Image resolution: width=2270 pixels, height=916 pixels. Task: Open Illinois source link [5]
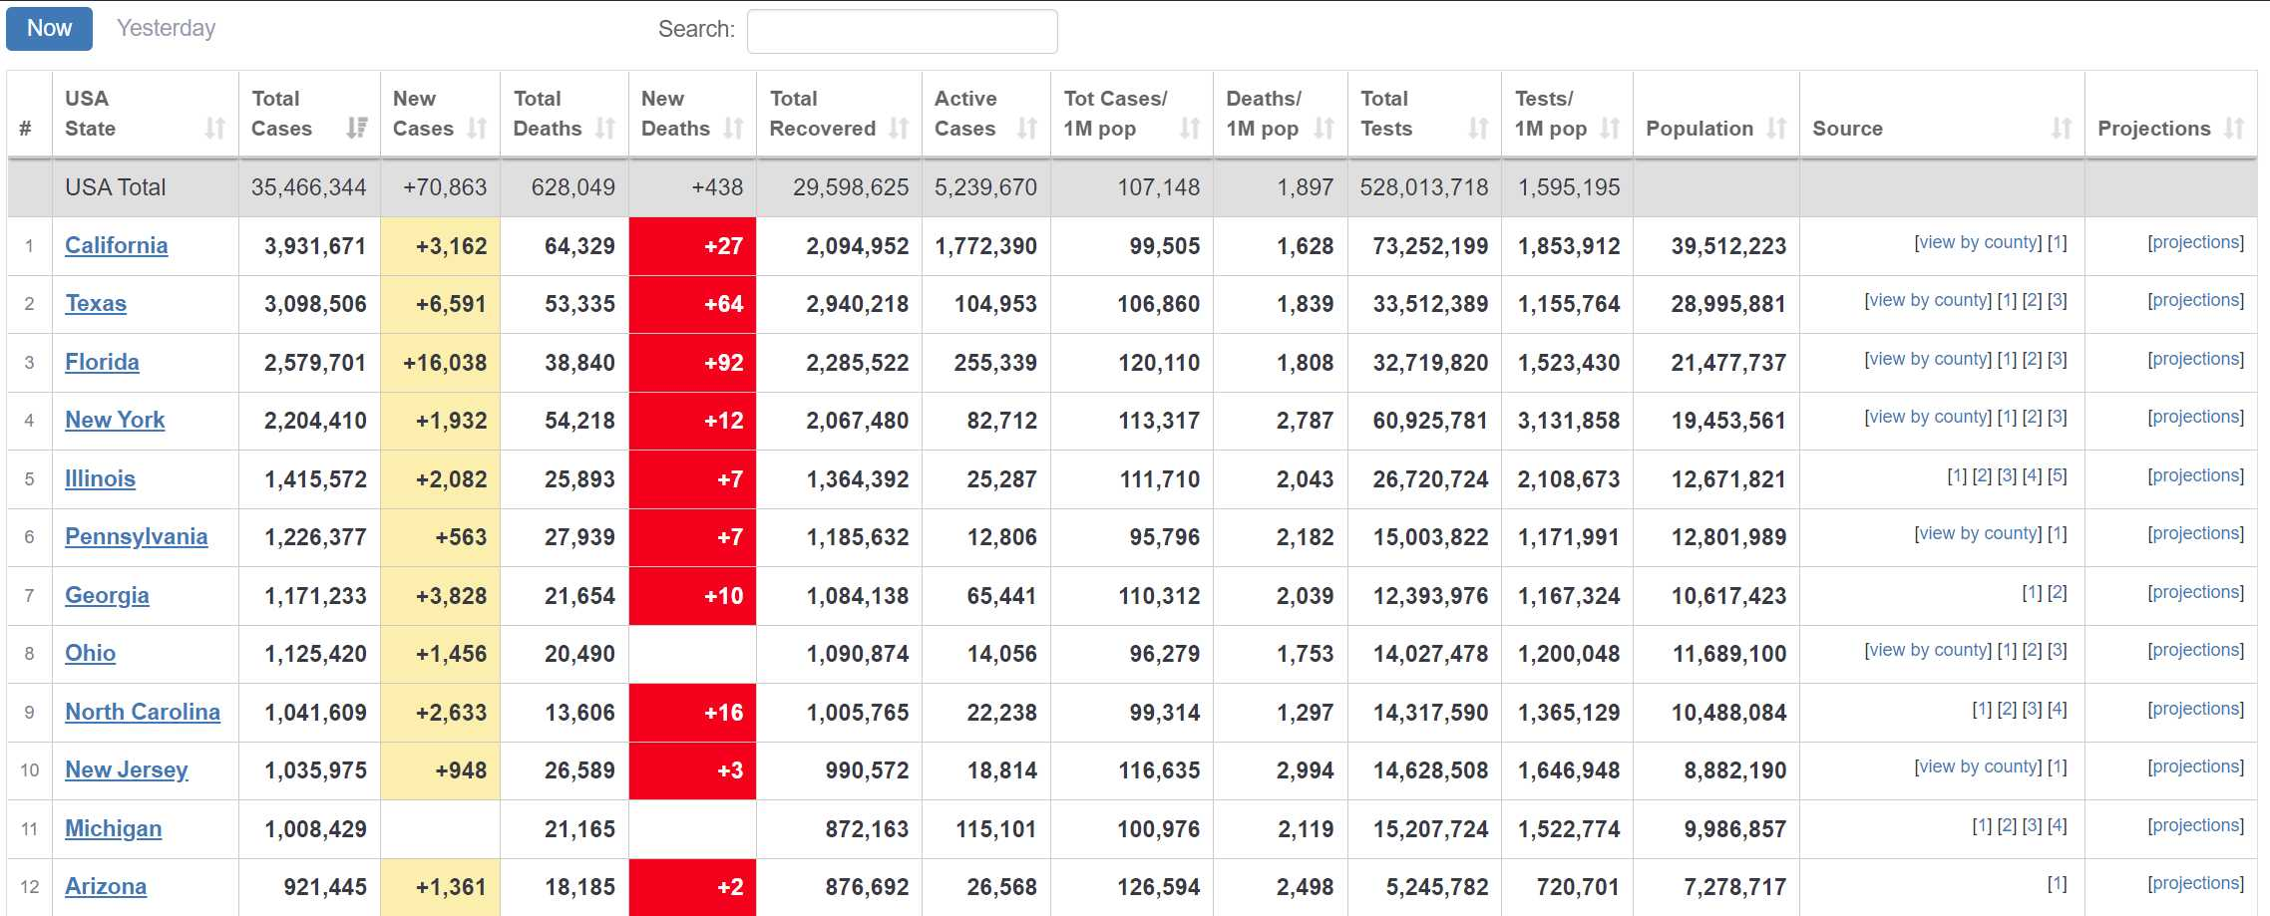pos(2058,475)
